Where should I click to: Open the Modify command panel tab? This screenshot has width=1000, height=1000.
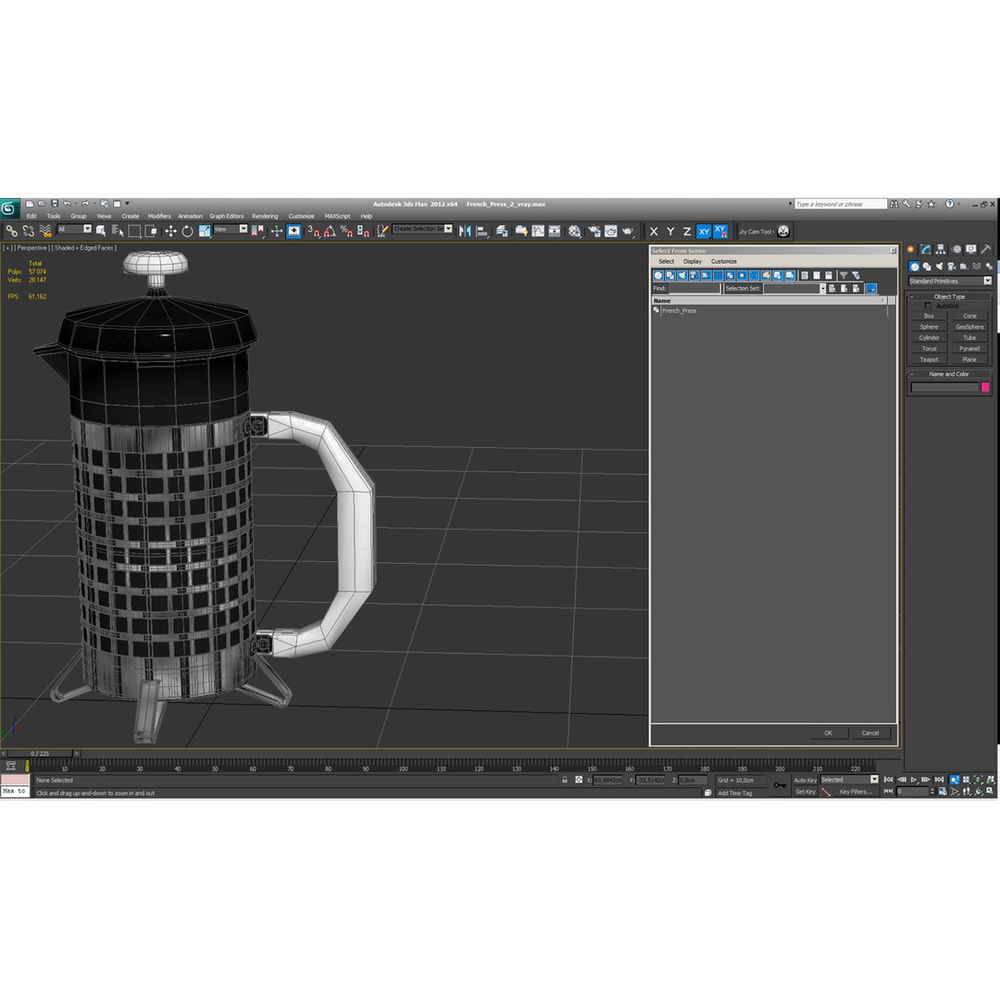click(x=925, y=249)
